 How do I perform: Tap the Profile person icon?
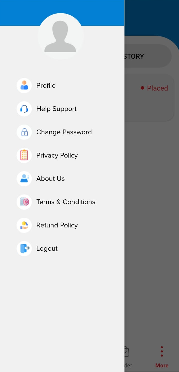coord(24,85)
